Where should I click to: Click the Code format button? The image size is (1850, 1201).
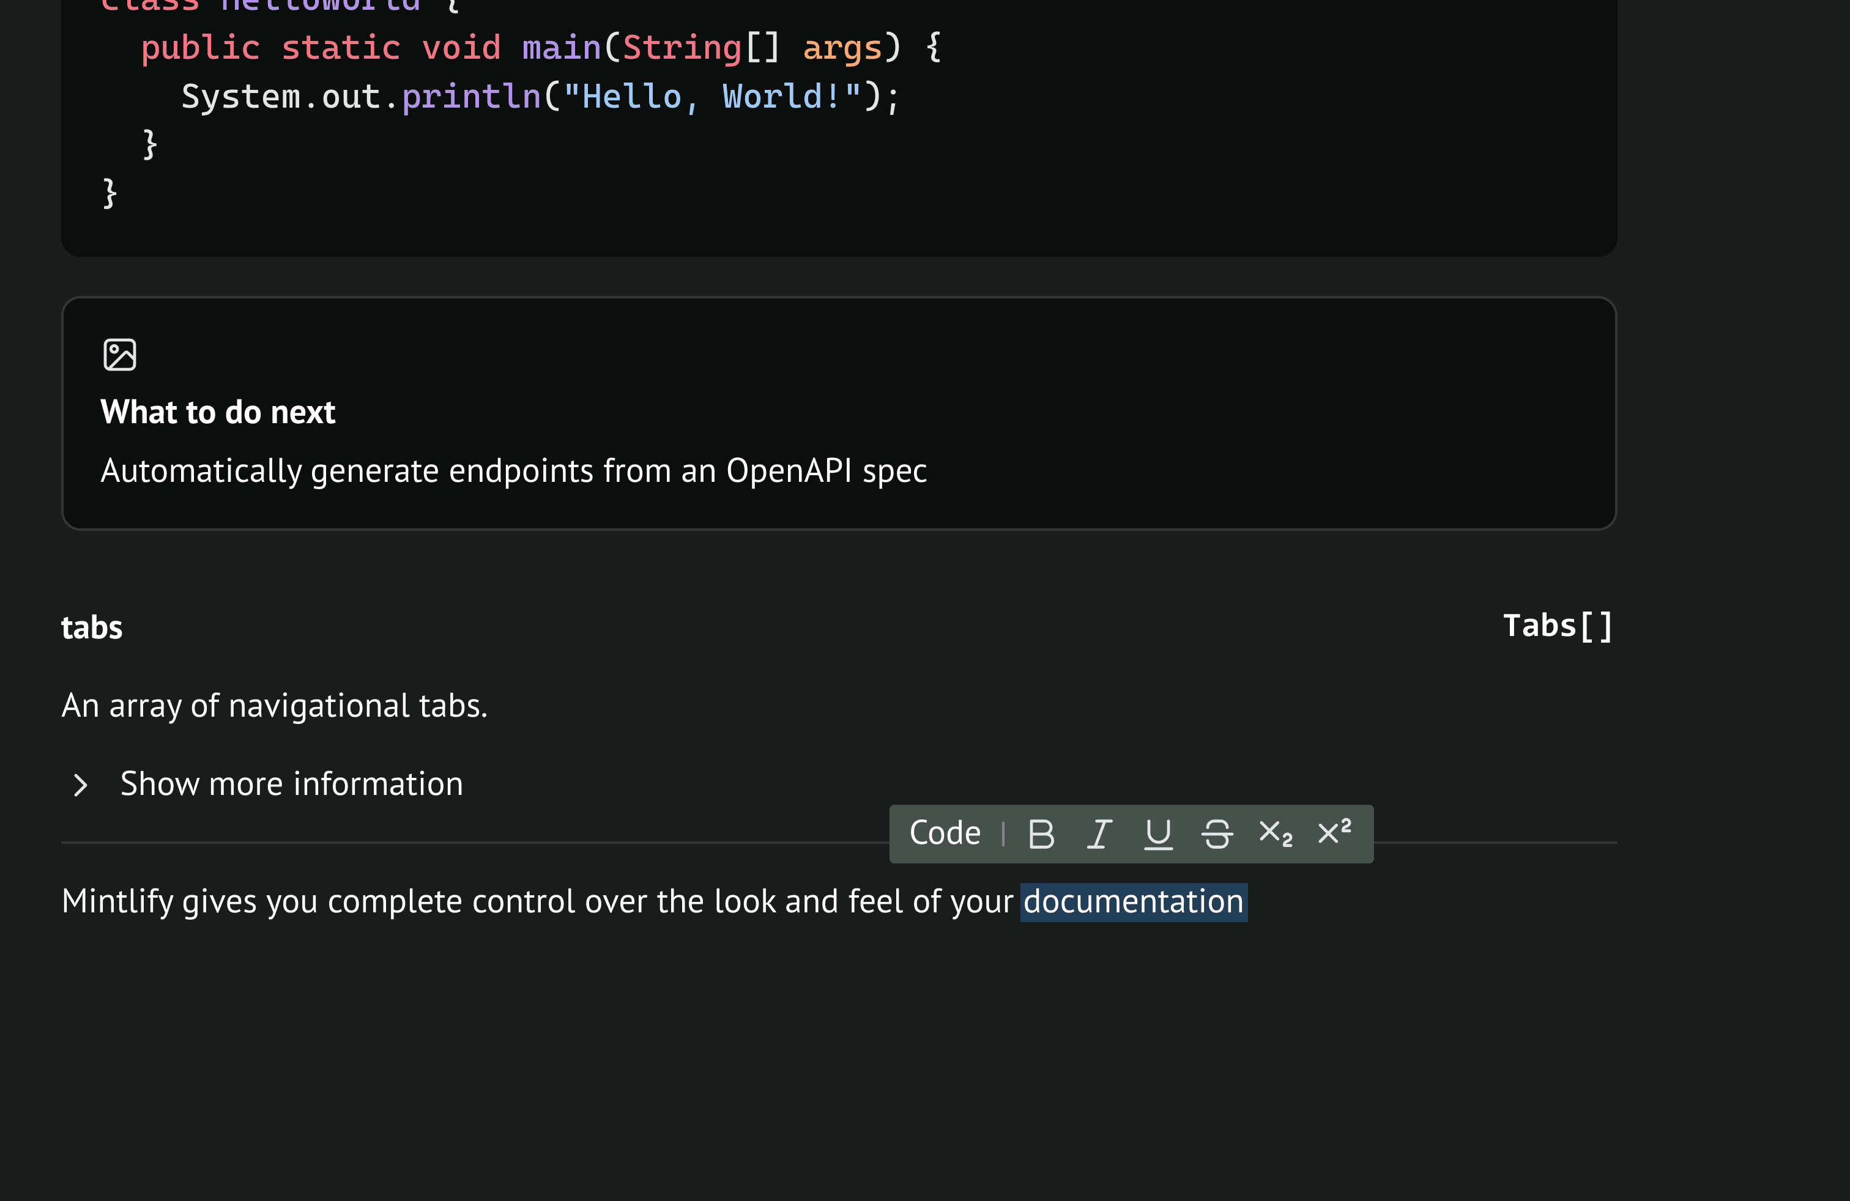click(x=945, y=833)
